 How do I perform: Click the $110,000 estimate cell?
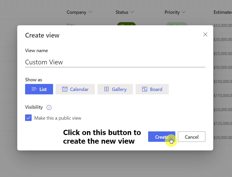pos(223,95)
